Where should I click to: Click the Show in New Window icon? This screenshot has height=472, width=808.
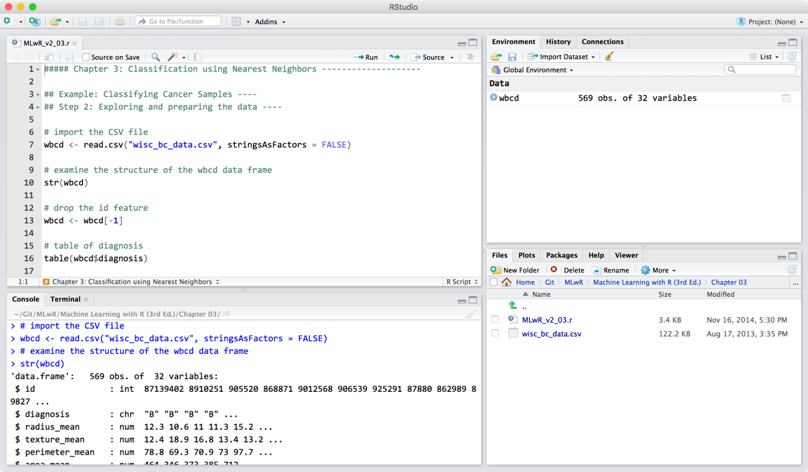(x=49, y=57)
